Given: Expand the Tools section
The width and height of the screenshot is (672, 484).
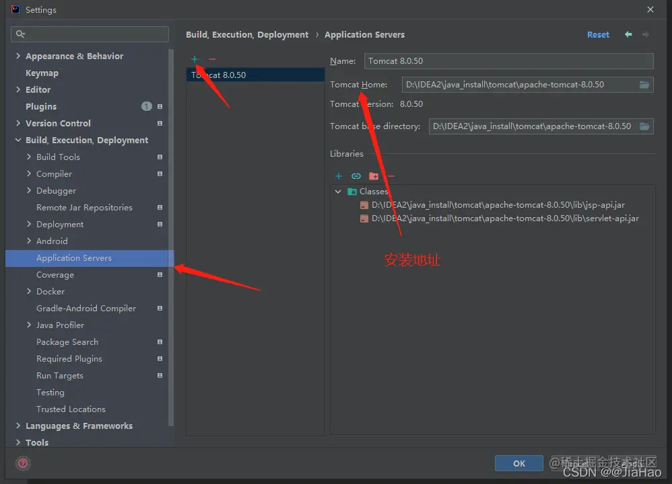Looking at the screenshot, I should (18, 442).
